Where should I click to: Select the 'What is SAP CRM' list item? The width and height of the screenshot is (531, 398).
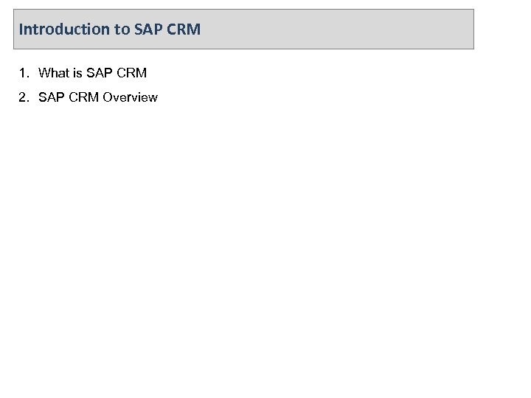point(92,73)
